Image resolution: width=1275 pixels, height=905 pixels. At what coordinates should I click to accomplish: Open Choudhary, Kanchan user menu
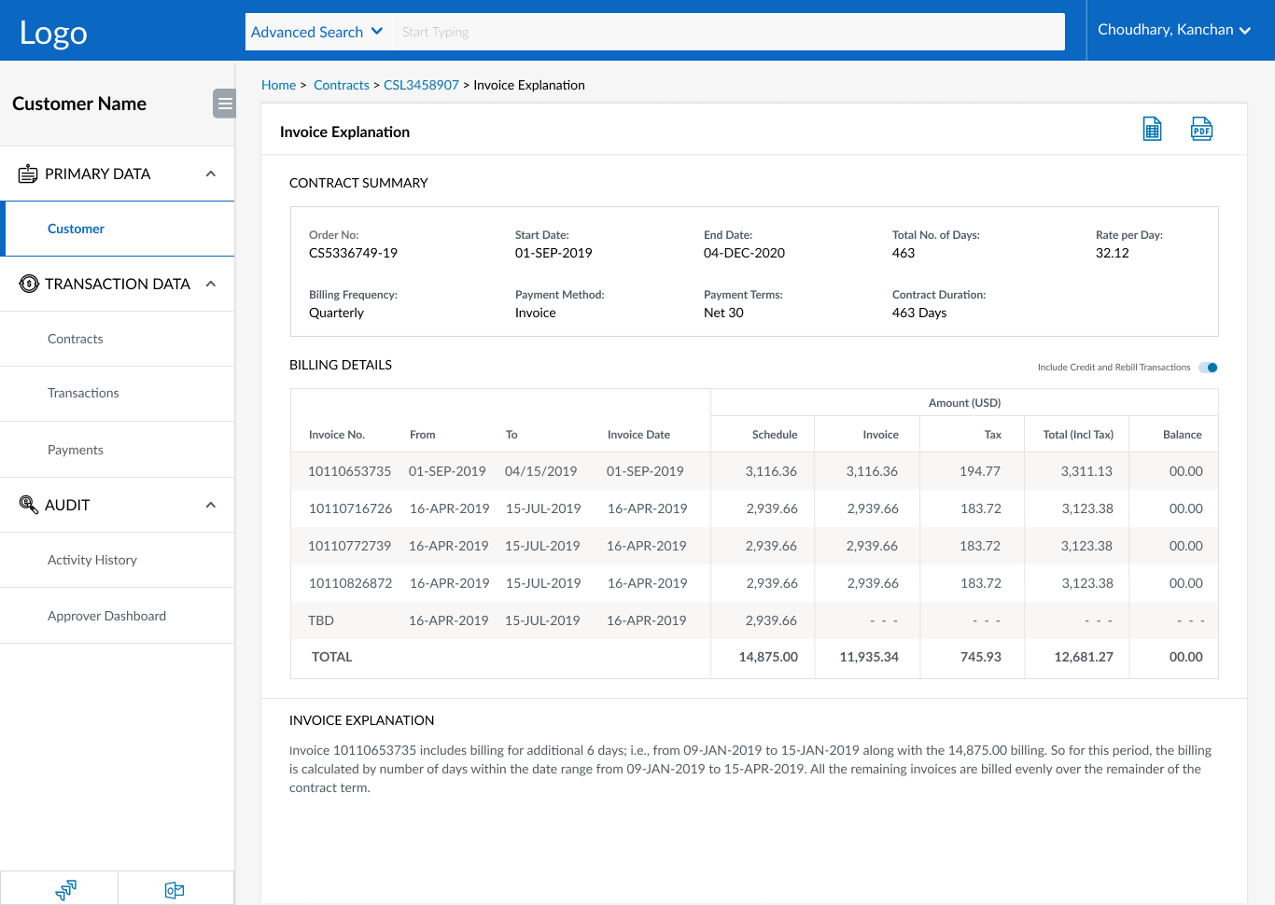coord(1173,30)
